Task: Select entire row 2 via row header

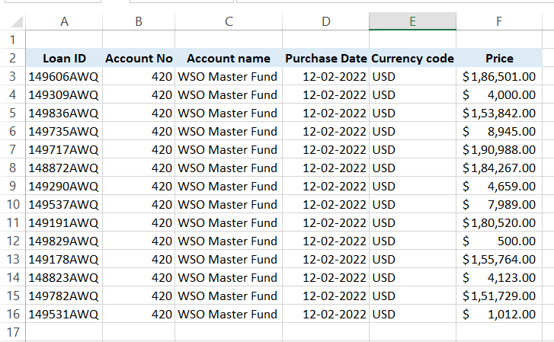Action: click(x=12, y=58)
